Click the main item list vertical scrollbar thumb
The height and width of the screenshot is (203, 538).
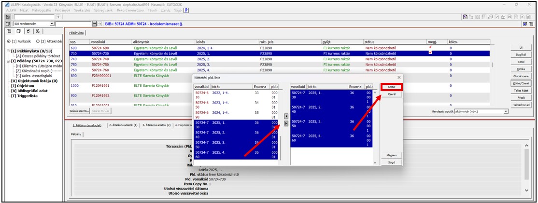[x=493, y=65]
